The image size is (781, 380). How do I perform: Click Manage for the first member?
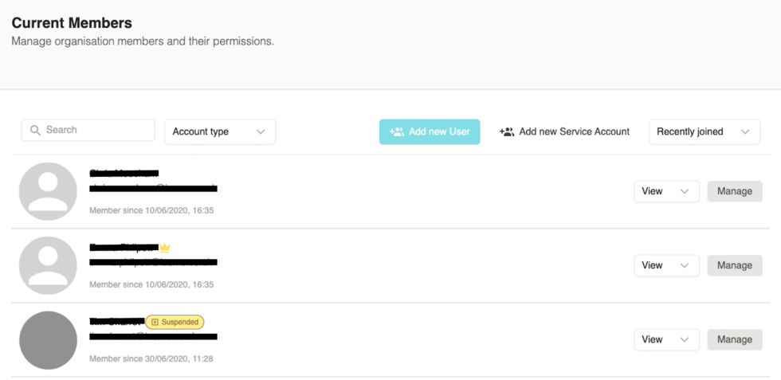[x=734, y=191]
